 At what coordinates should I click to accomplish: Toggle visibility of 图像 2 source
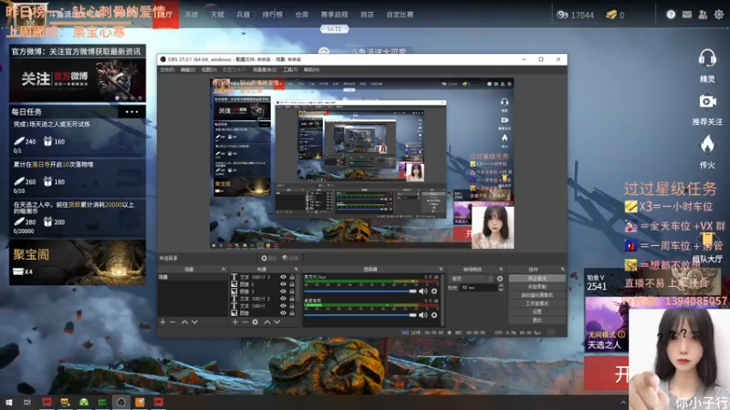click(283, 284)
